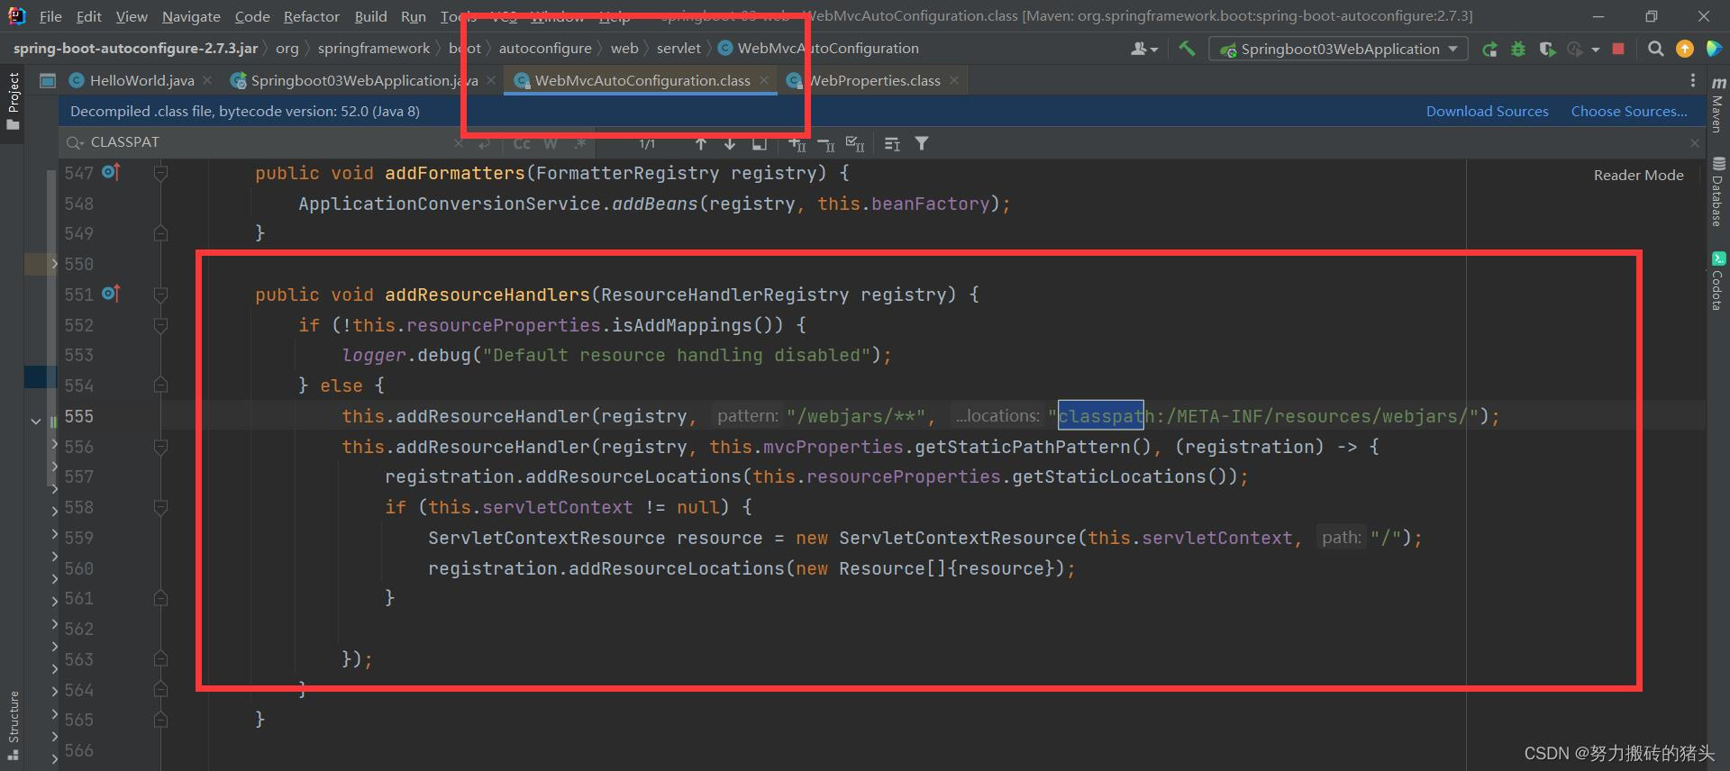The width and height of the screenshot is (1730, 771).
Task: Toggle Reader Mode in the editor
Action: pos(1638,175)
